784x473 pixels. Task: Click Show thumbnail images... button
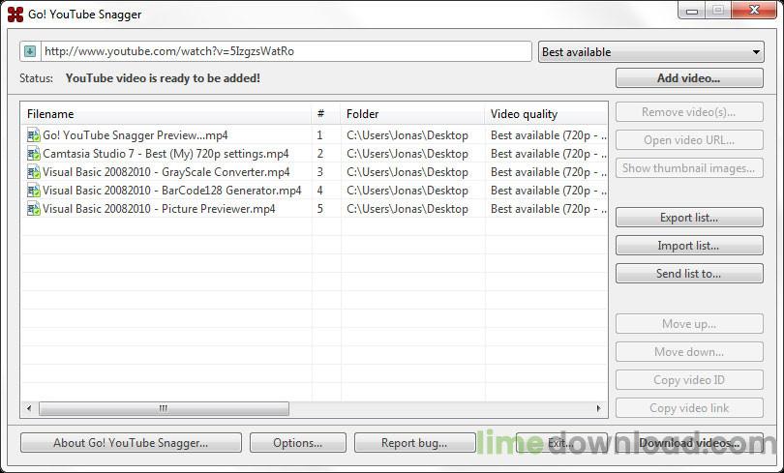pos(689,168)
